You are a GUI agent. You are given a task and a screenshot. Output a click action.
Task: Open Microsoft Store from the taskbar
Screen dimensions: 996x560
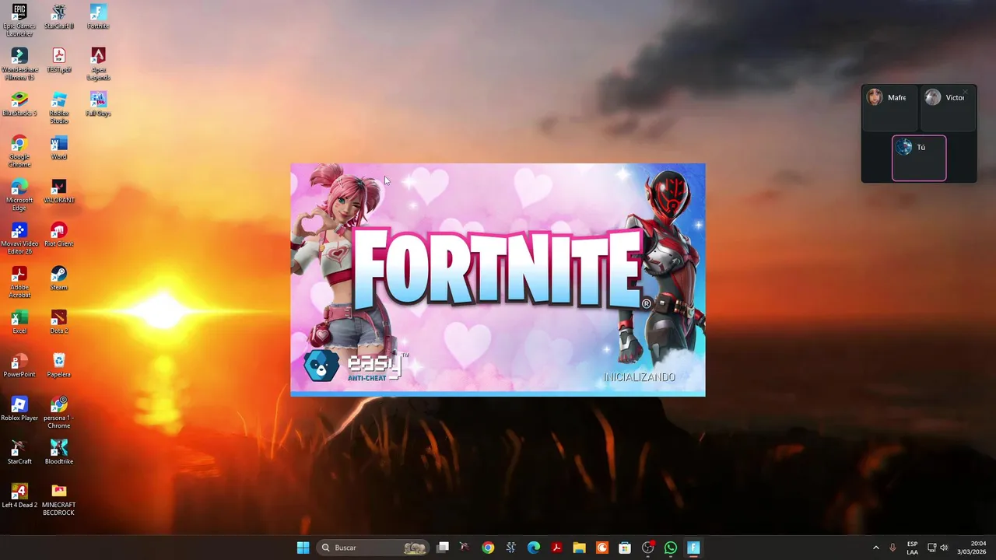click(x=625, y=548)
